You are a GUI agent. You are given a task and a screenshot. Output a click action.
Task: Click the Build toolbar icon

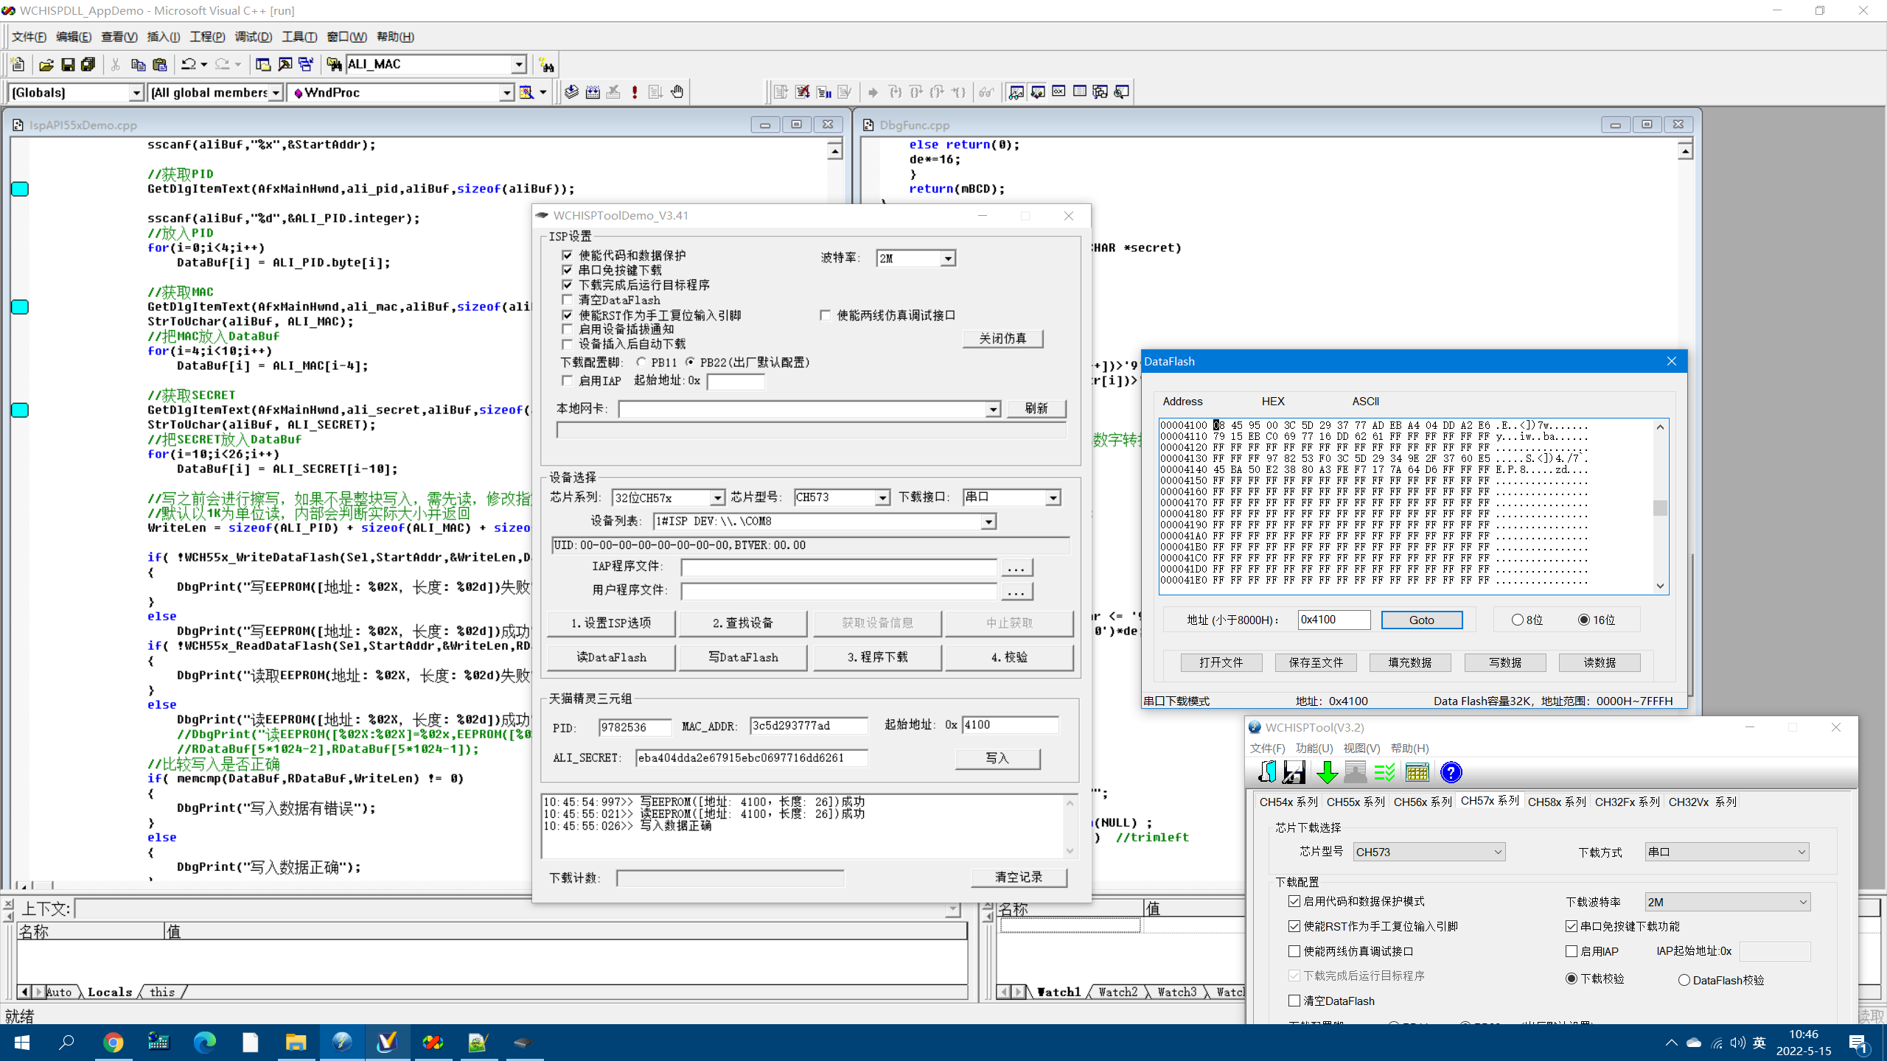click(x=593, y=92)
